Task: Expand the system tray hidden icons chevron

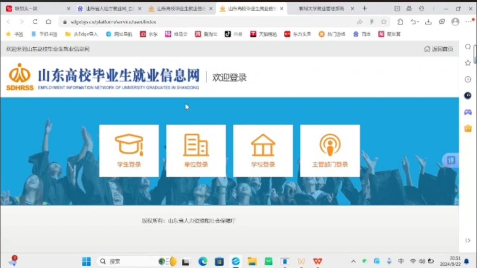Action: 353,261
